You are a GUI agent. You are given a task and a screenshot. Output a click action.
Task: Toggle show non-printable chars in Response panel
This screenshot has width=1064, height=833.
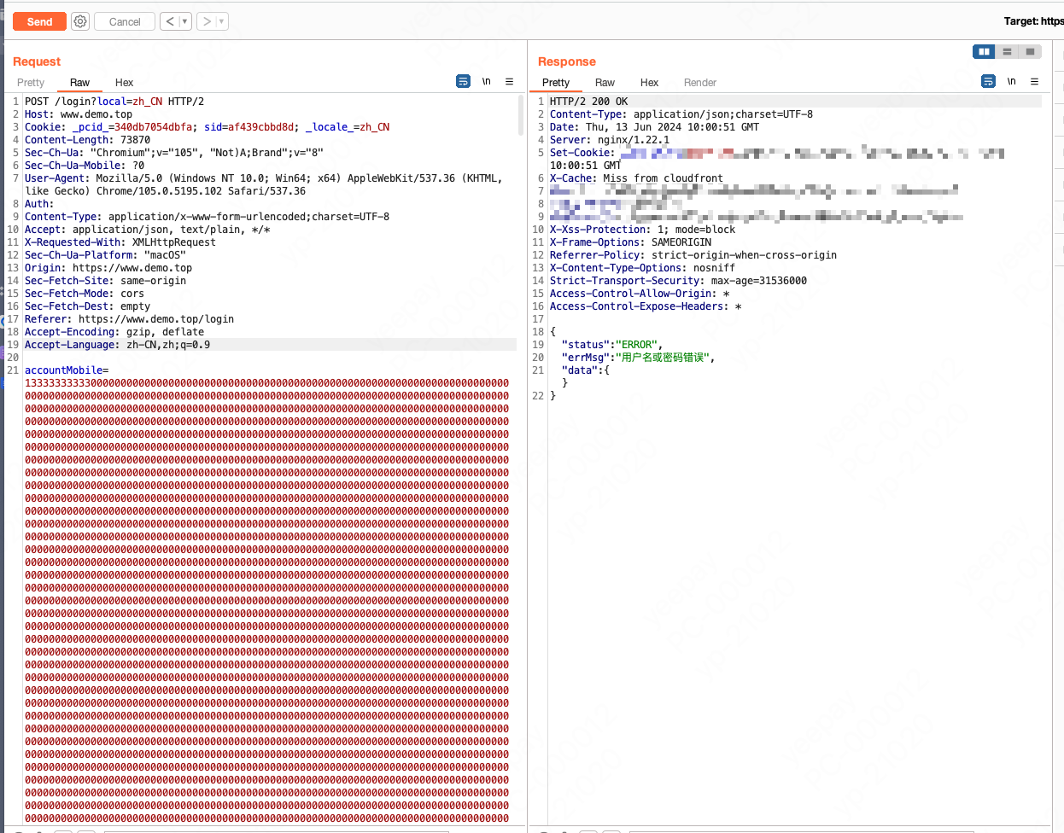pyautogui.click(x=1011, y=82)
